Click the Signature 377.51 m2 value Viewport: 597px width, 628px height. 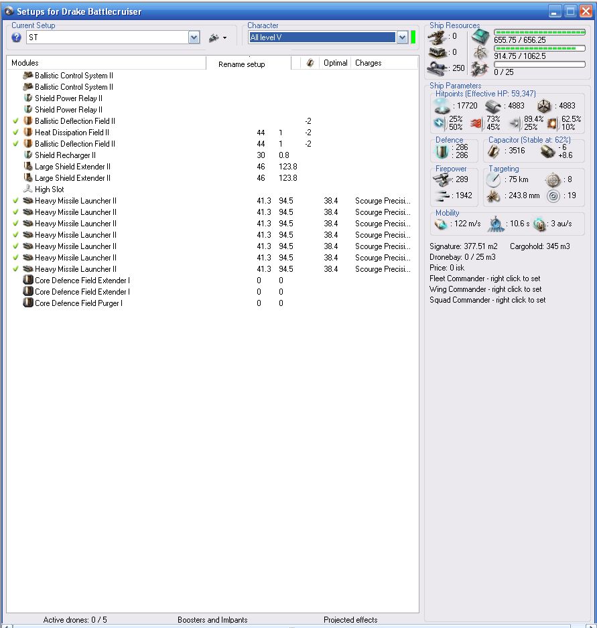pos(464,246)
